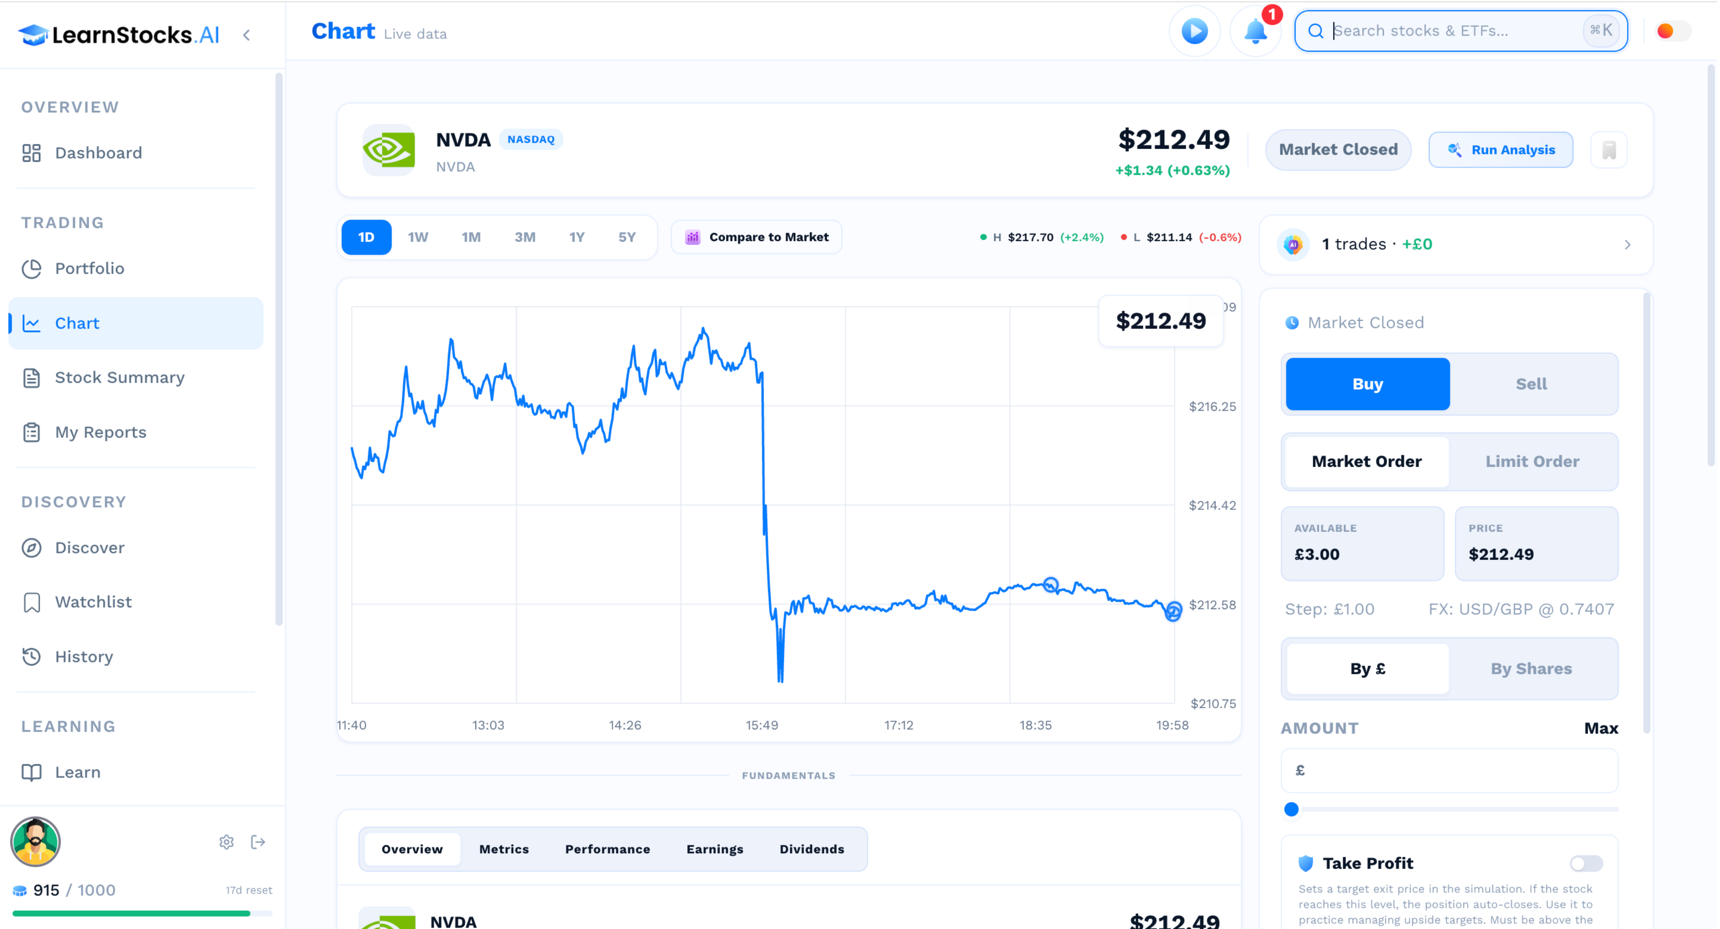Select the 5Y timeframe
The height and width of the screenshot is (929, 1720).
pos(627,237)
